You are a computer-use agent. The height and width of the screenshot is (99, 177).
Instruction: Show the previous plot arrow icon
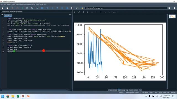[x=96, y=12]
